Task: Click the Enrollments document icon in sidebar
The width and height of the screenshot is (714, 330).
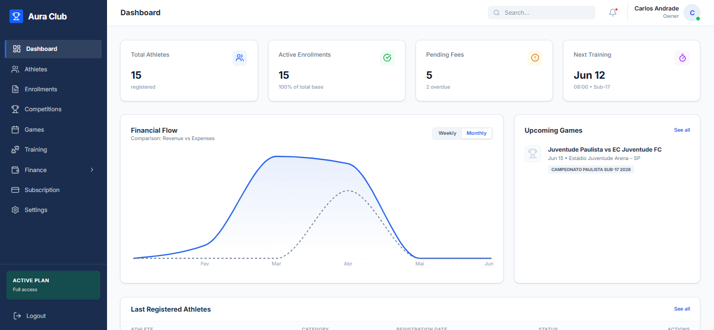Action: [15, 89]
